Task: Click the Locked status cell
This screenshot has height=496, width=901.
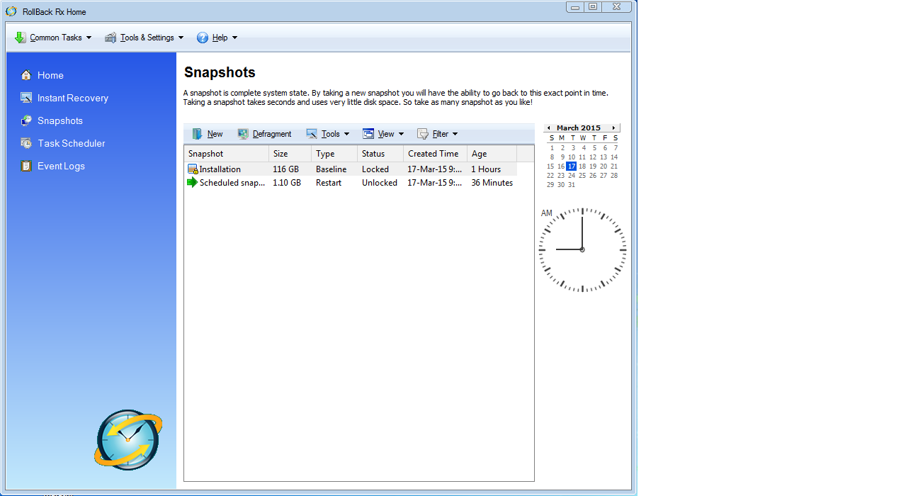Action: pyautogui.click(x=375, y=169)
